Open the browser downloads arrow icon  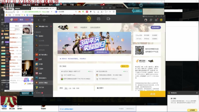pyautogui.click(x=98, y=12)
